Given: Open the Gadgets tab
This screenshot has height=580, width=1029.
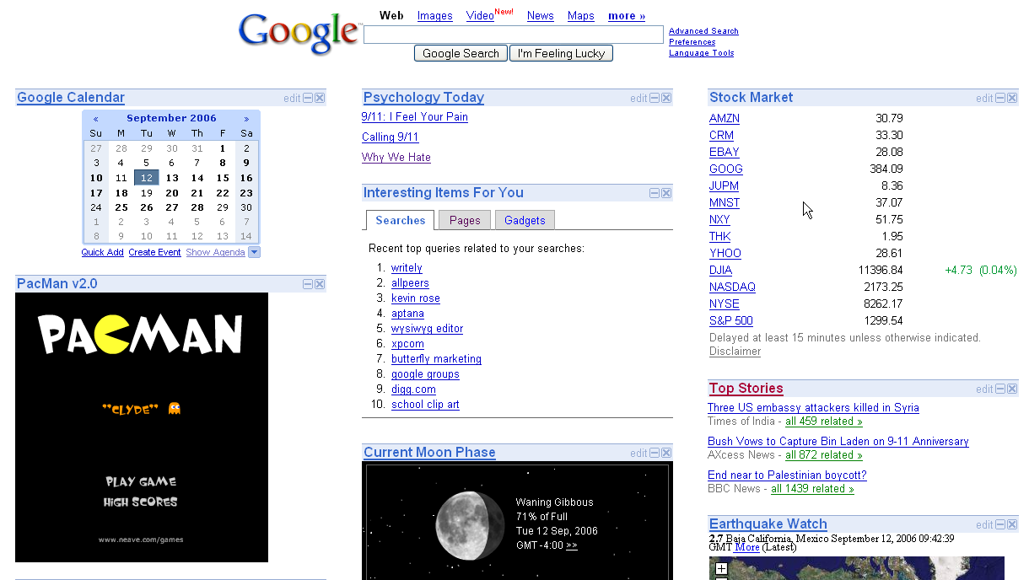Looking at the screenshot, I should click(525, 221).
